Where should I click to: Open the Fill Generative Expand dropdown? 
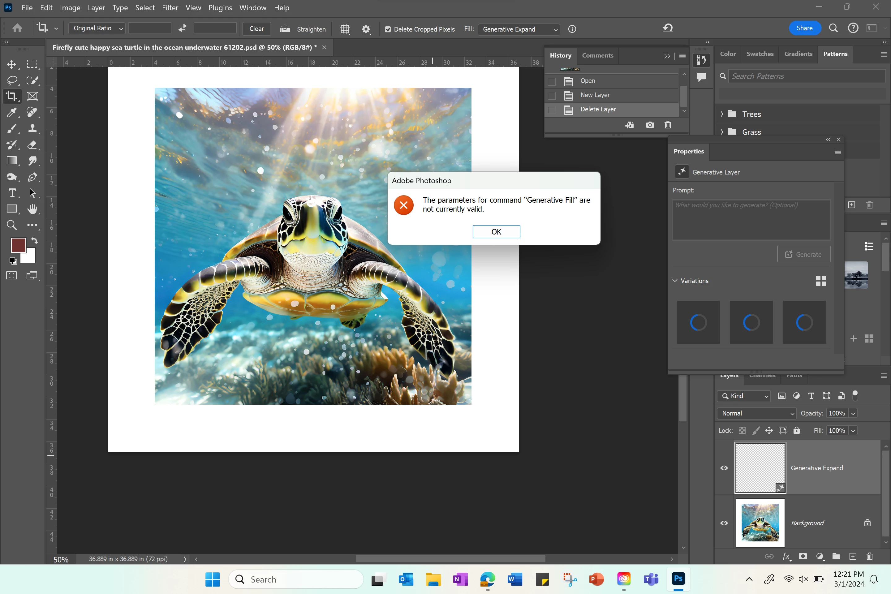[x=518, y=29]
